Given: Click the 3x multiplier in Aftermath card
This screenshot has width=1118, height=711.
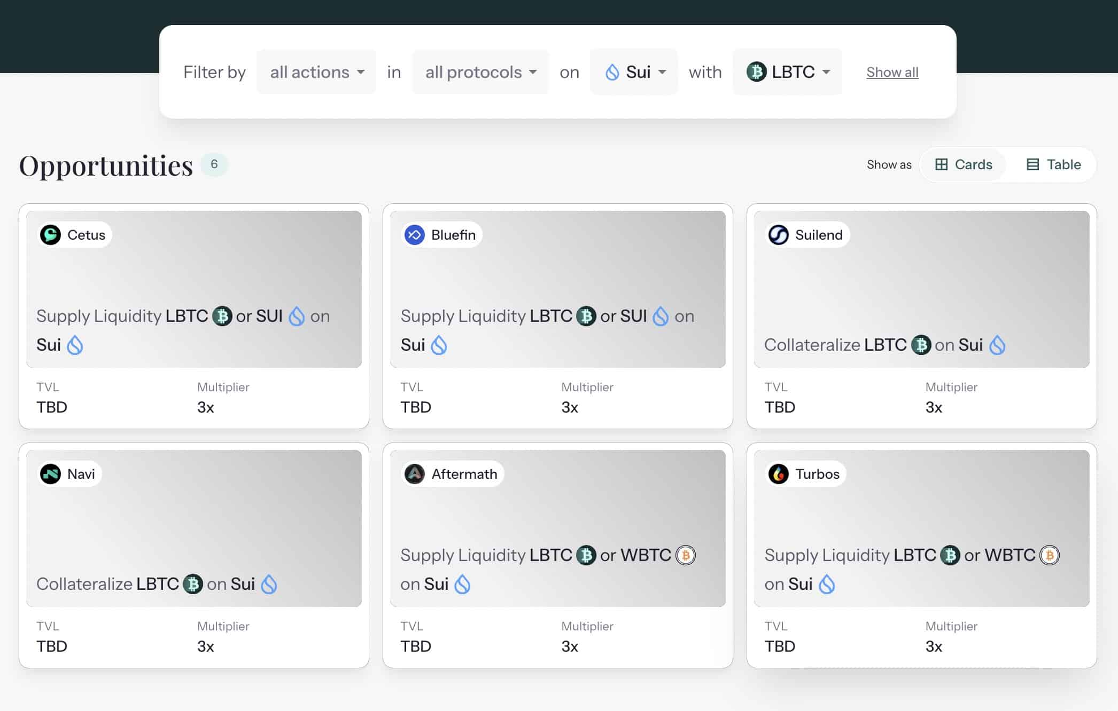Looking at the screenshot, I should [570, 646].
